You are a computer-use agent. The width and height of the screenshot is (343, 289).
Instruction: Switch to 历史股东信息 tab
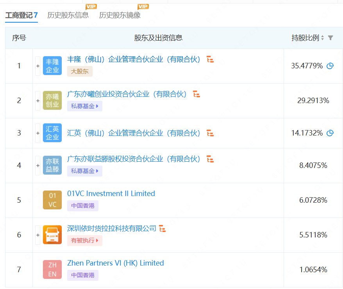(68, 15)
